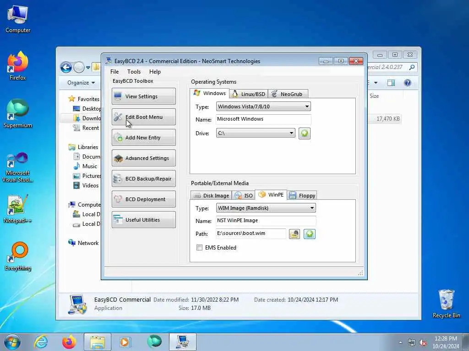Click the EasyBCD taskbar button
This screenshot has width=469, height=351.
coord(182,342)
